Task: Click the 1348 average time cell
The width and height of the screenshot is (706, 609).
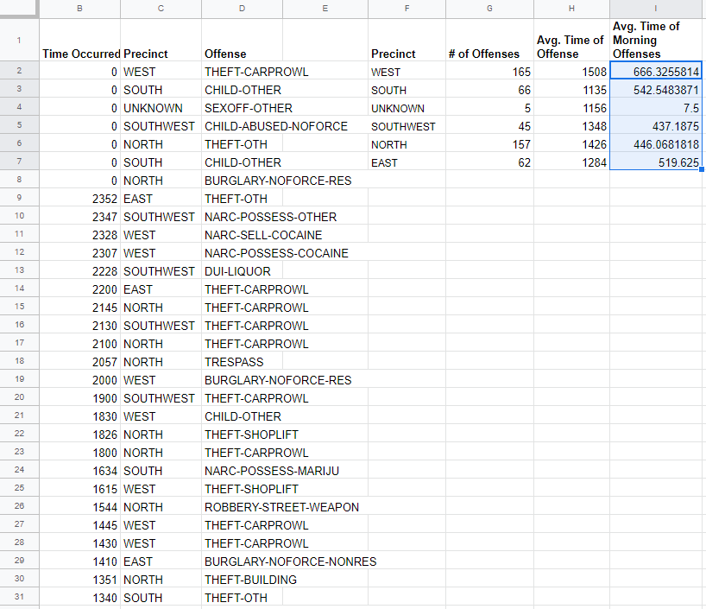Action: point(571,125)
